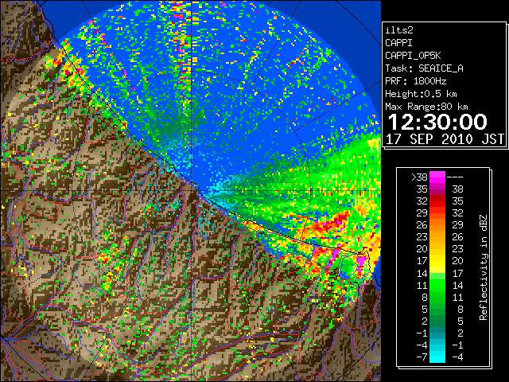Click the '-7' legend value

pyautogui.click(x=422, y=357)
